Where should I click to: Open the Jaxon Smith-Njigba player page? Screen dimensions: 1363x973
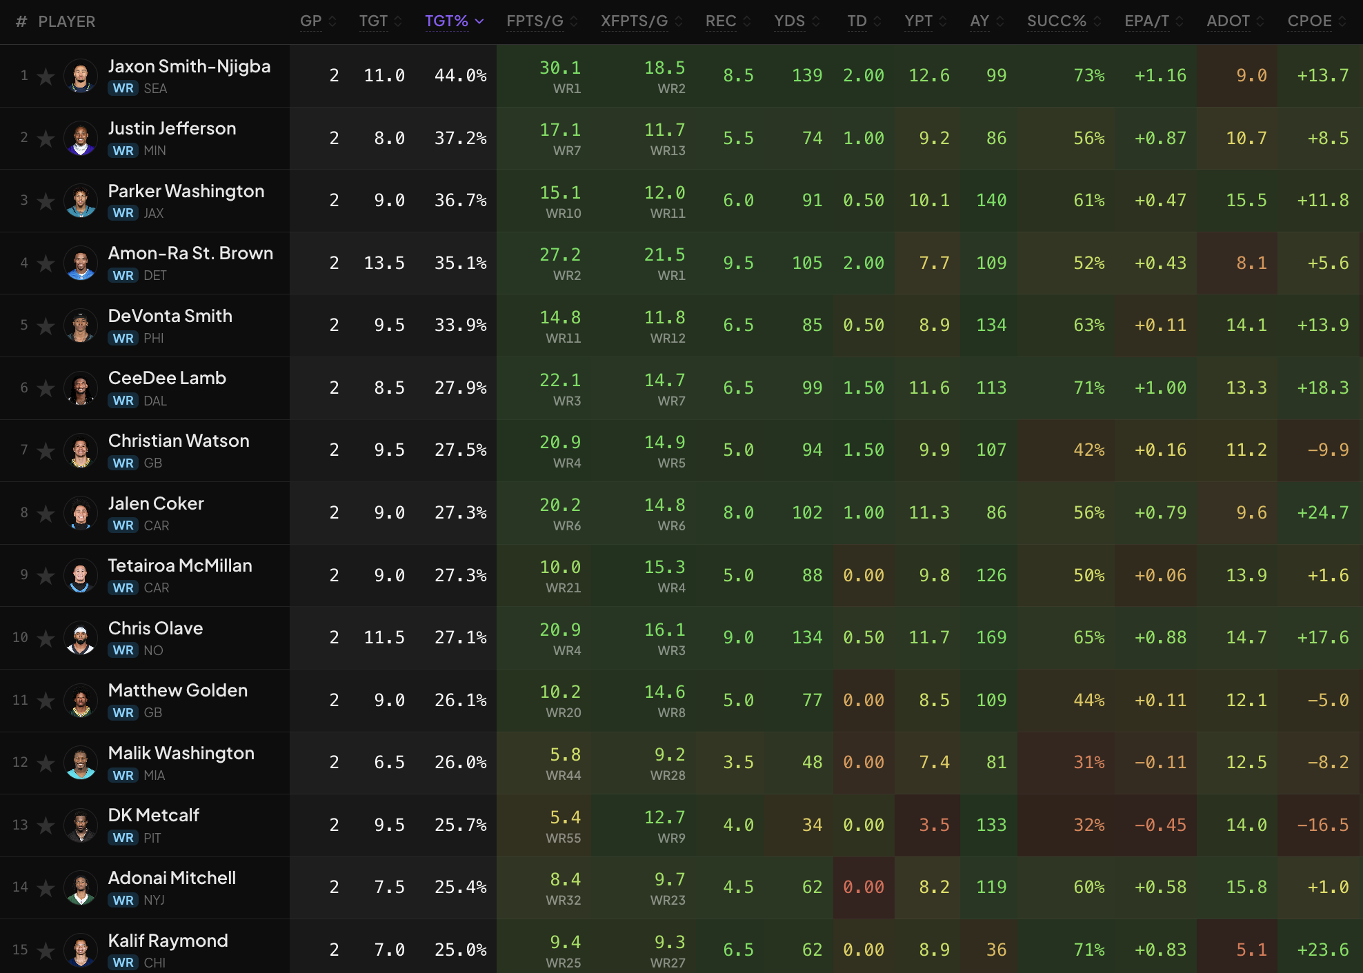pos(189,66)
